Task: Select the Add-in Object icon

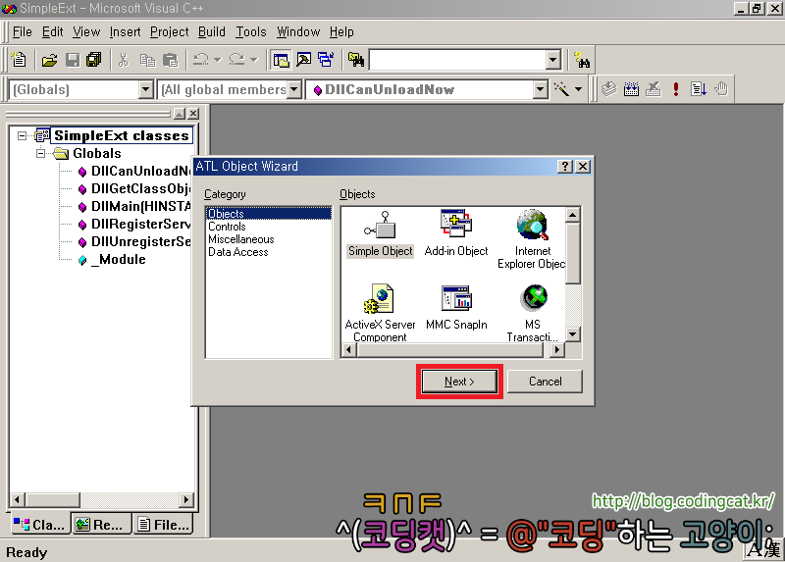Action: [x=456, y=234]
